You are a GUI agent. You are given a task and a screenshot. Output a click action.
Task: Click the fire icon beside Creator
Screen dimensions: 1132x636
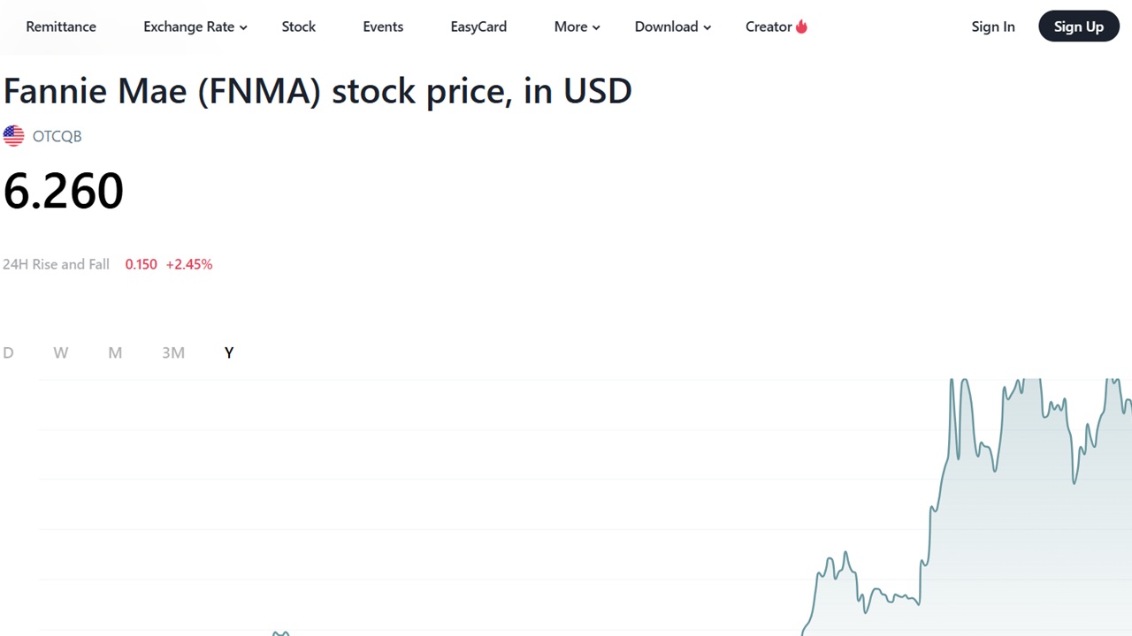pyautogui.click(x=801, y=26)
